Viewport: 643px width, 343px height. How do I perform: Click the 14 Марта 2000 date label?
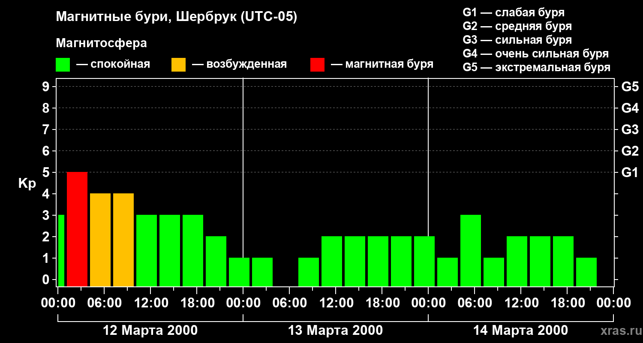pos(520,331)
